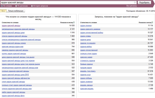Open the 'медаль +за отвагу' similar query

(x=88, y=71)
